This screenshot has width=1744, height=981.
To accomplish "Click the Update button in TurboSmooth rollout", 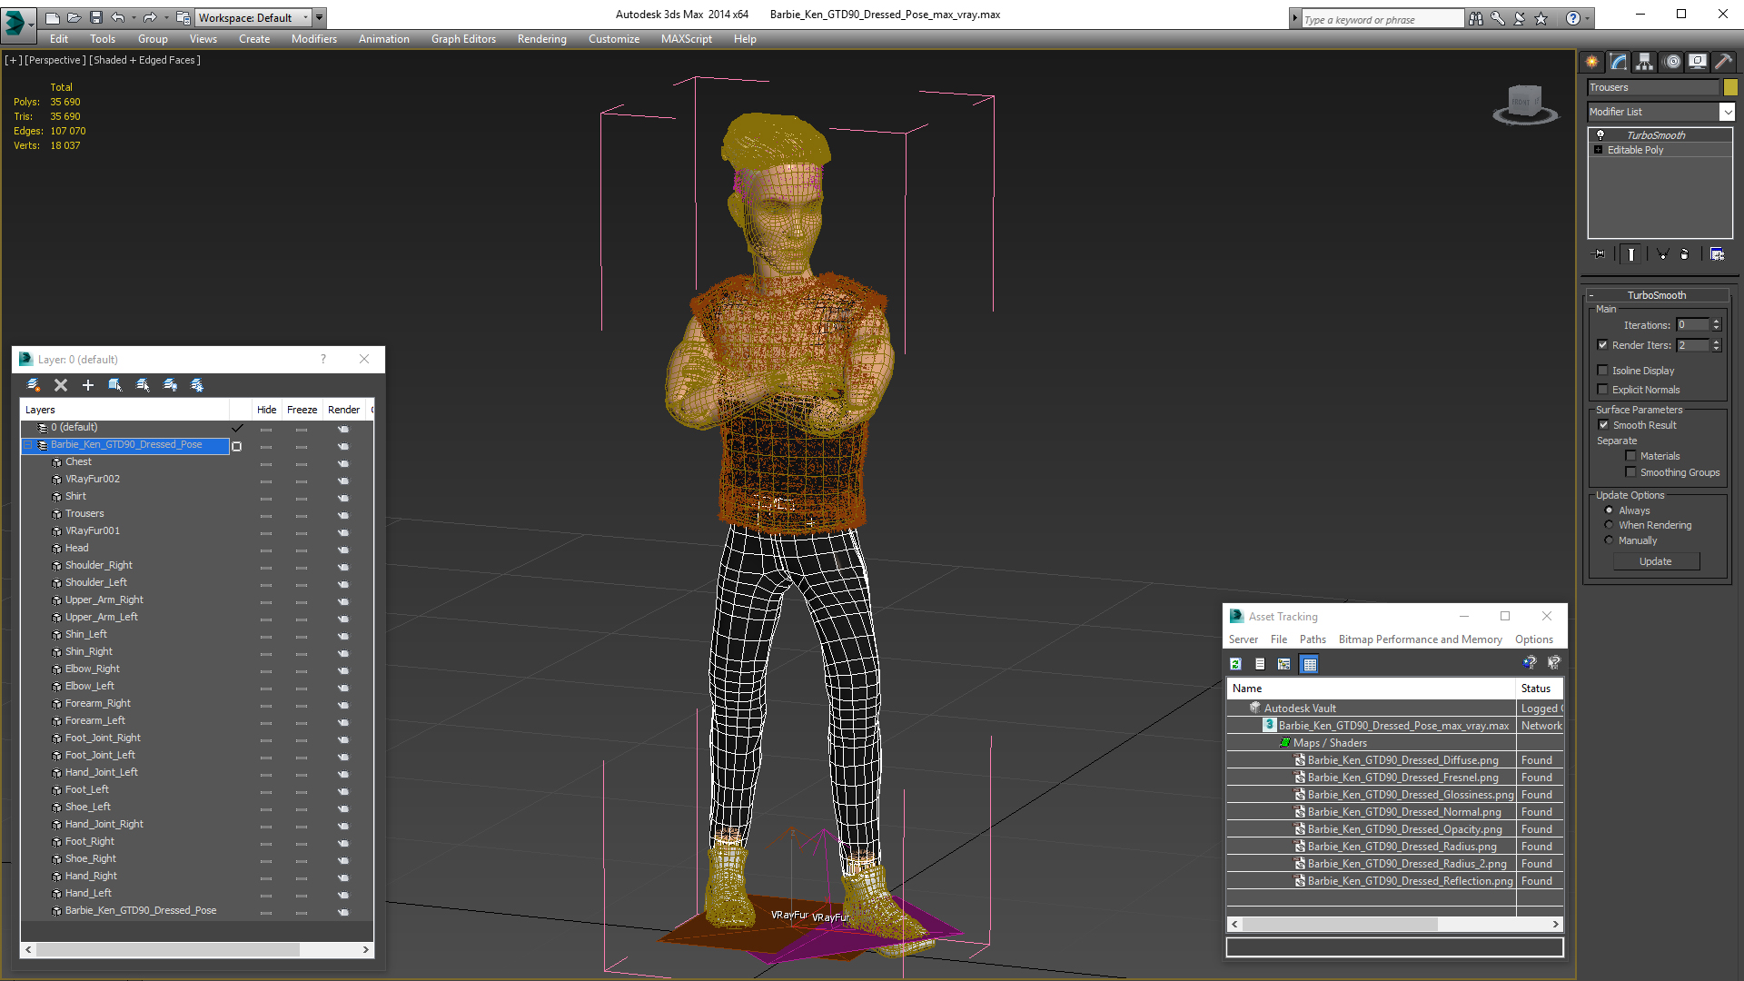I will pos(1655,561).
